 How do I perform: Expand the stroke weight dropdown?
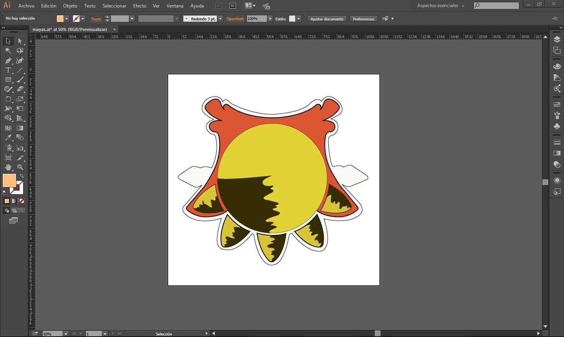pyautogui.click(x=132, y=19)
